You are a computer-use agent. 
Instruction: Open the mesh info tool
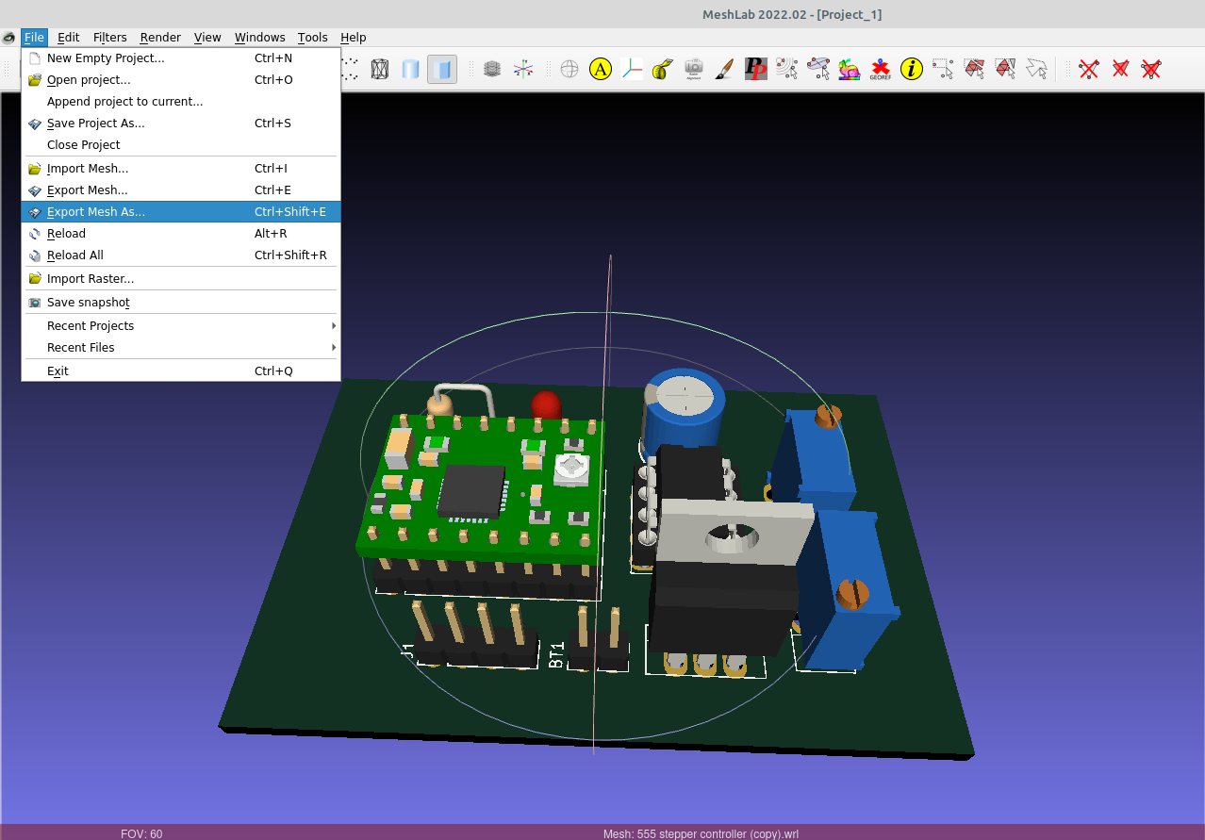point(911,69)
